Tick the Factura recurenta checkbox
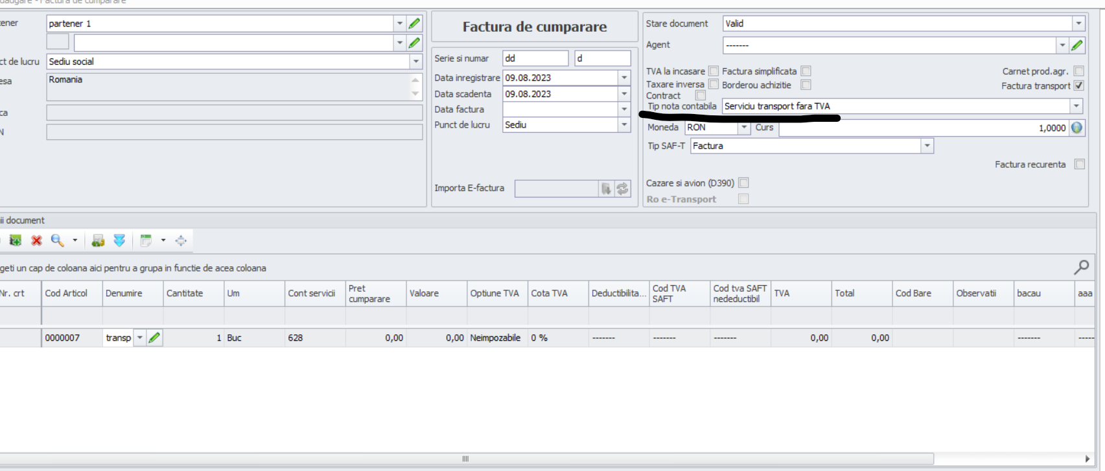Image resolution: width=1105 pixels, height=471 pixels. (x=1079, y=165)
